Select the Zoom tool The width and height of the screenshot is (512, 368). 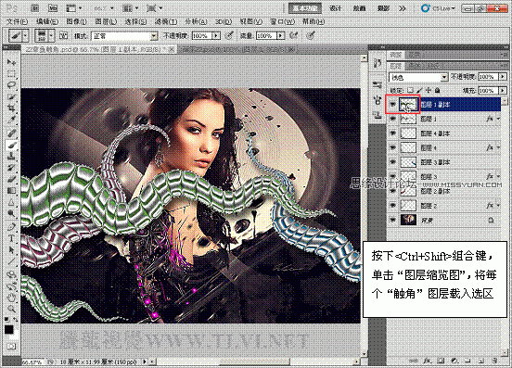coord(11,309)
